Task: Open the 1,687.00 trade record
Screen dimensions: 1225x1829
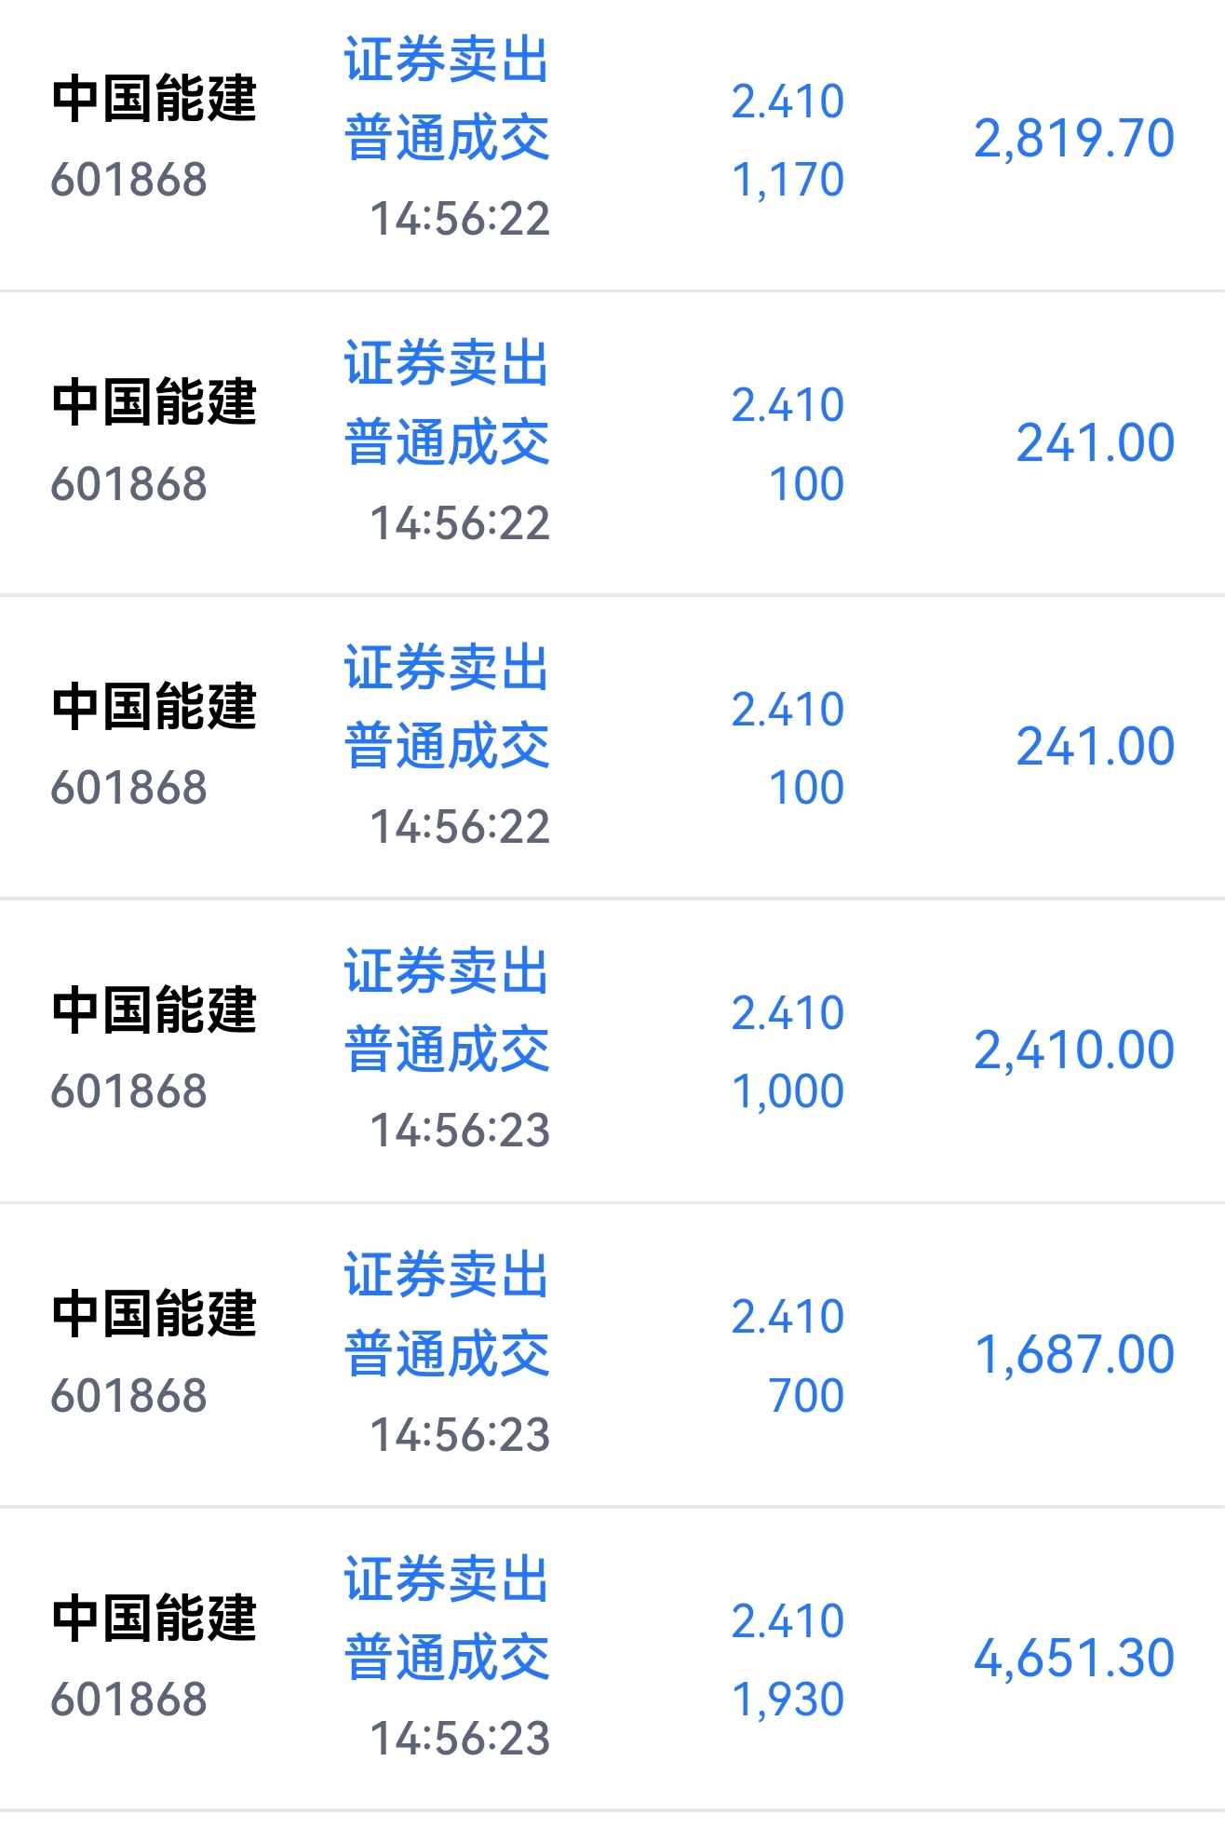Action: tap(612, 1355)
